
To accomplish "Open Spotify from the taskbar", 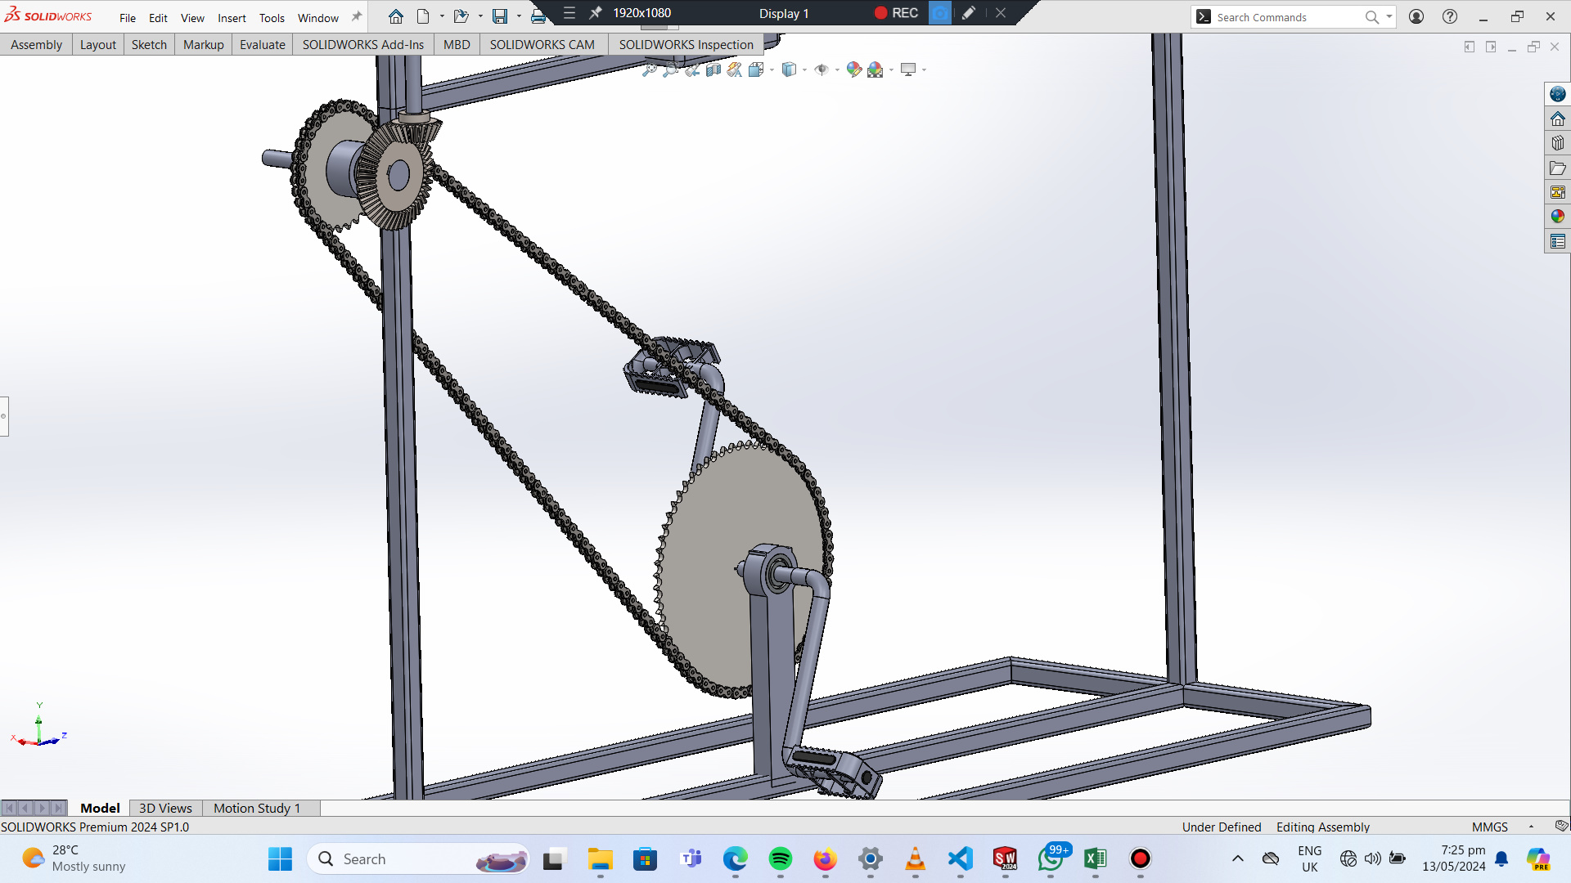I will [780, 858].
